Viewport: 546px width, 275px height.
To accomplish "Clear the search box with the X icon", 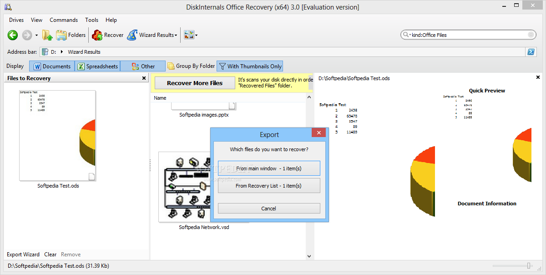I will pyautogui.click(x=531, y=35).
